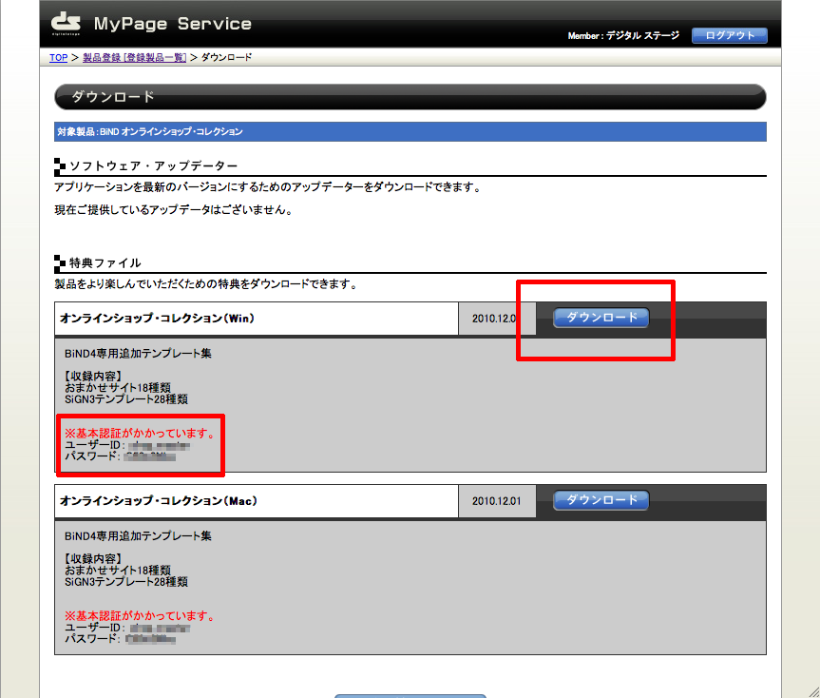Image resolution: width=820 pixels, height=698 pixels.
Task: Open 製品登録 [登録製品一覧] breadcrumb link
Action: click(134, 58)
